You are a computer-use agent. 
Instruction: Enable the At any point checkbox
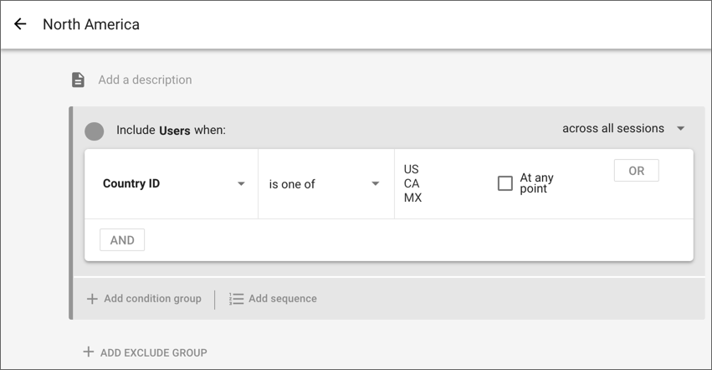(x=505, y=183)
